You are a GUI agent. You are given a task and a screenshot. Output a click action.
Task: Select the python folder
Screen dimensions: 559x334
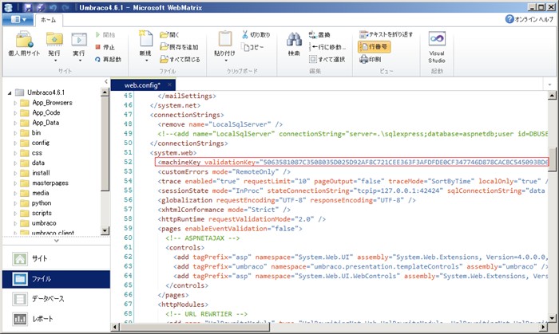coord(36,203)
